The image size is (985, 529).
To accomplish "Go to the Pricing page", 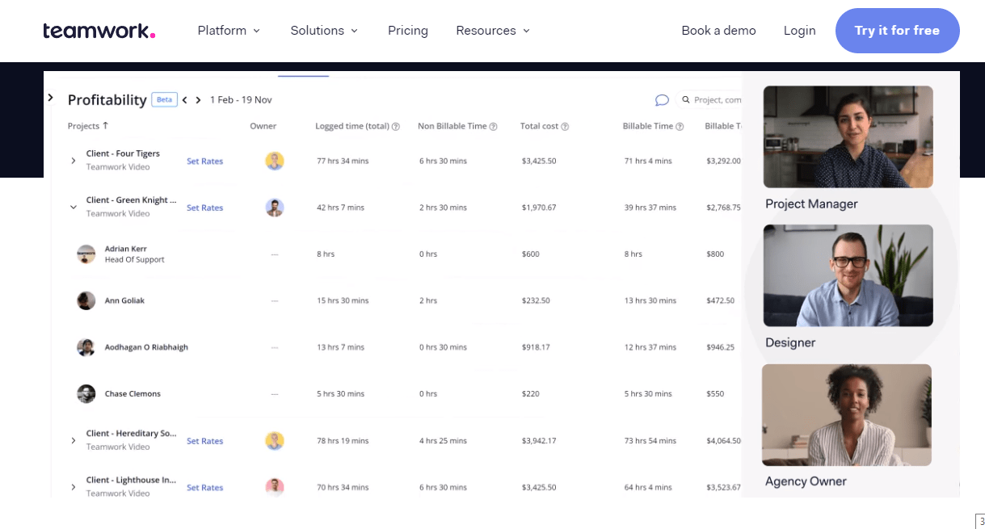I will coord(408,31).
